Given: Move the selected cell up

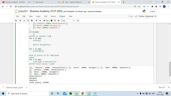Looking at the screenshot, I should pos(36,21).
